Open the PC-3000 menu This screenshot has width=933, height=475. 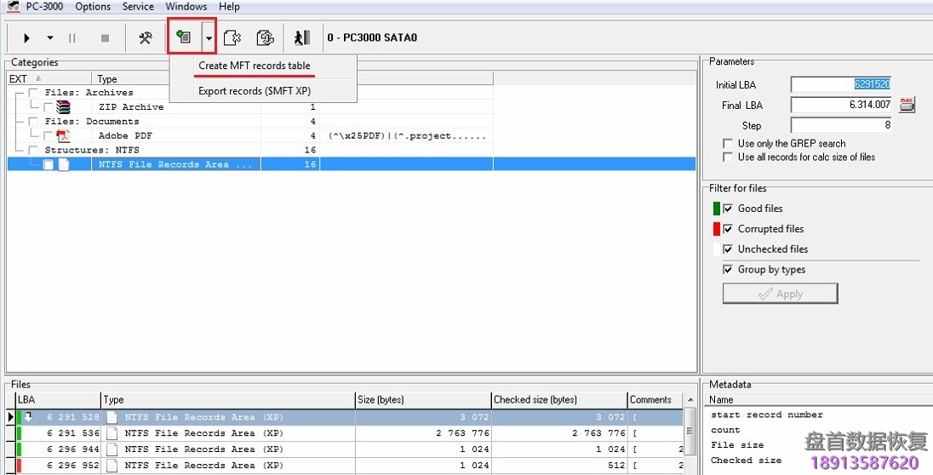[44, 7]
